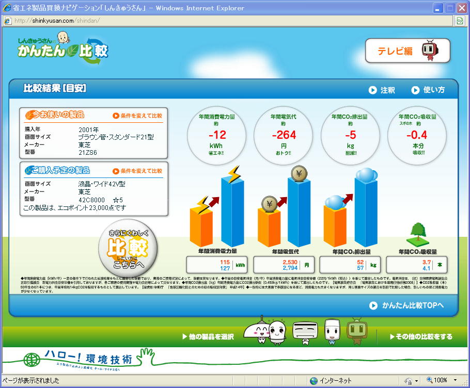Screen dimensions: 470x388
Task: Click the globe icon in environment banner
Action: [x=32, y=360]
